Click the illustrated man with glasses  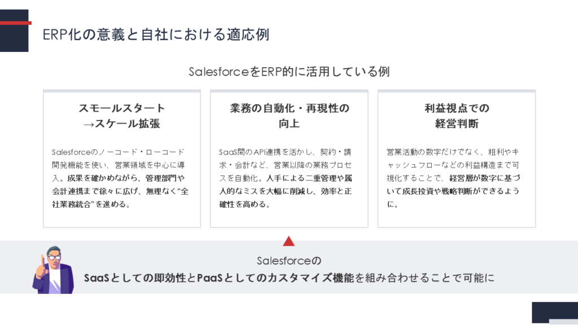point(53,270)
